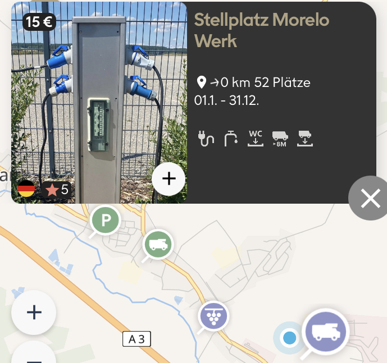Add spot with plus button on photo
Image resolution: width=387 pixels, height=363 pixels.
pos(169,179)
